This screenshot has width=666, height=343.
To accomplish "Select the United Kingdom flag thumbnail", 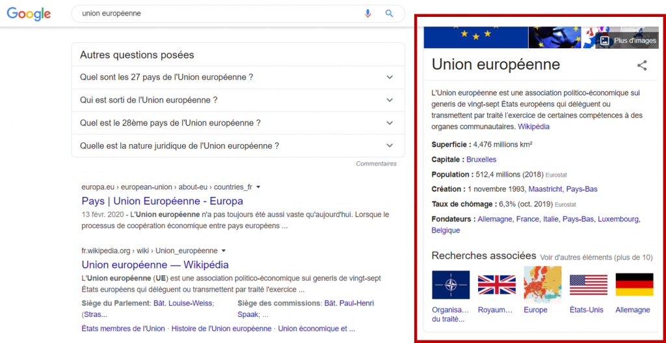I will pyautogui.click(x=496, y=285).
